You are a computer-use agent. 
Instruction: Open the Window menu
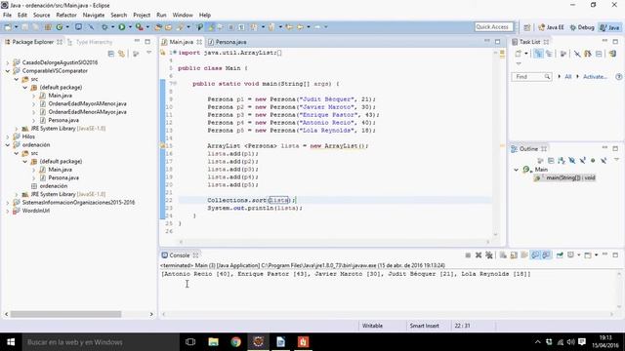pyautogui.click(x=183, y=16)
